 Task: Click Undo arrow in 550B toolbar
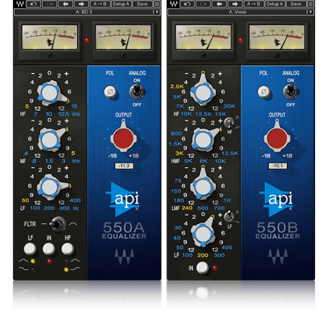pos(187,4)
